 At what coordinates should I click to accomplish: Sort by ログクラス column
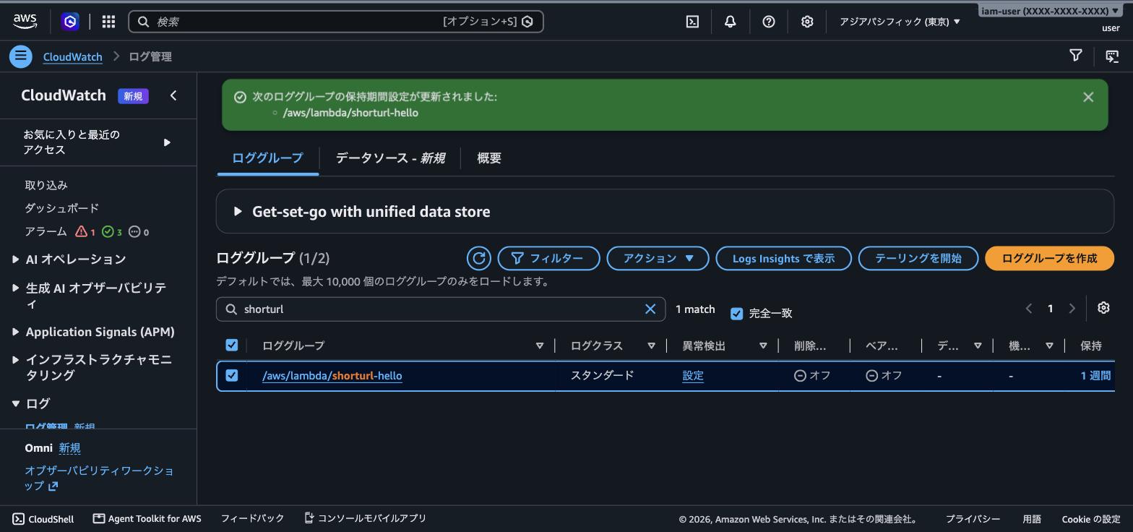(x=651, y=346)
